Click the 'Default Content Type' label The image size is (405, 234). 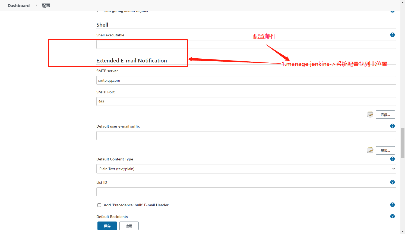click(115, 159)
